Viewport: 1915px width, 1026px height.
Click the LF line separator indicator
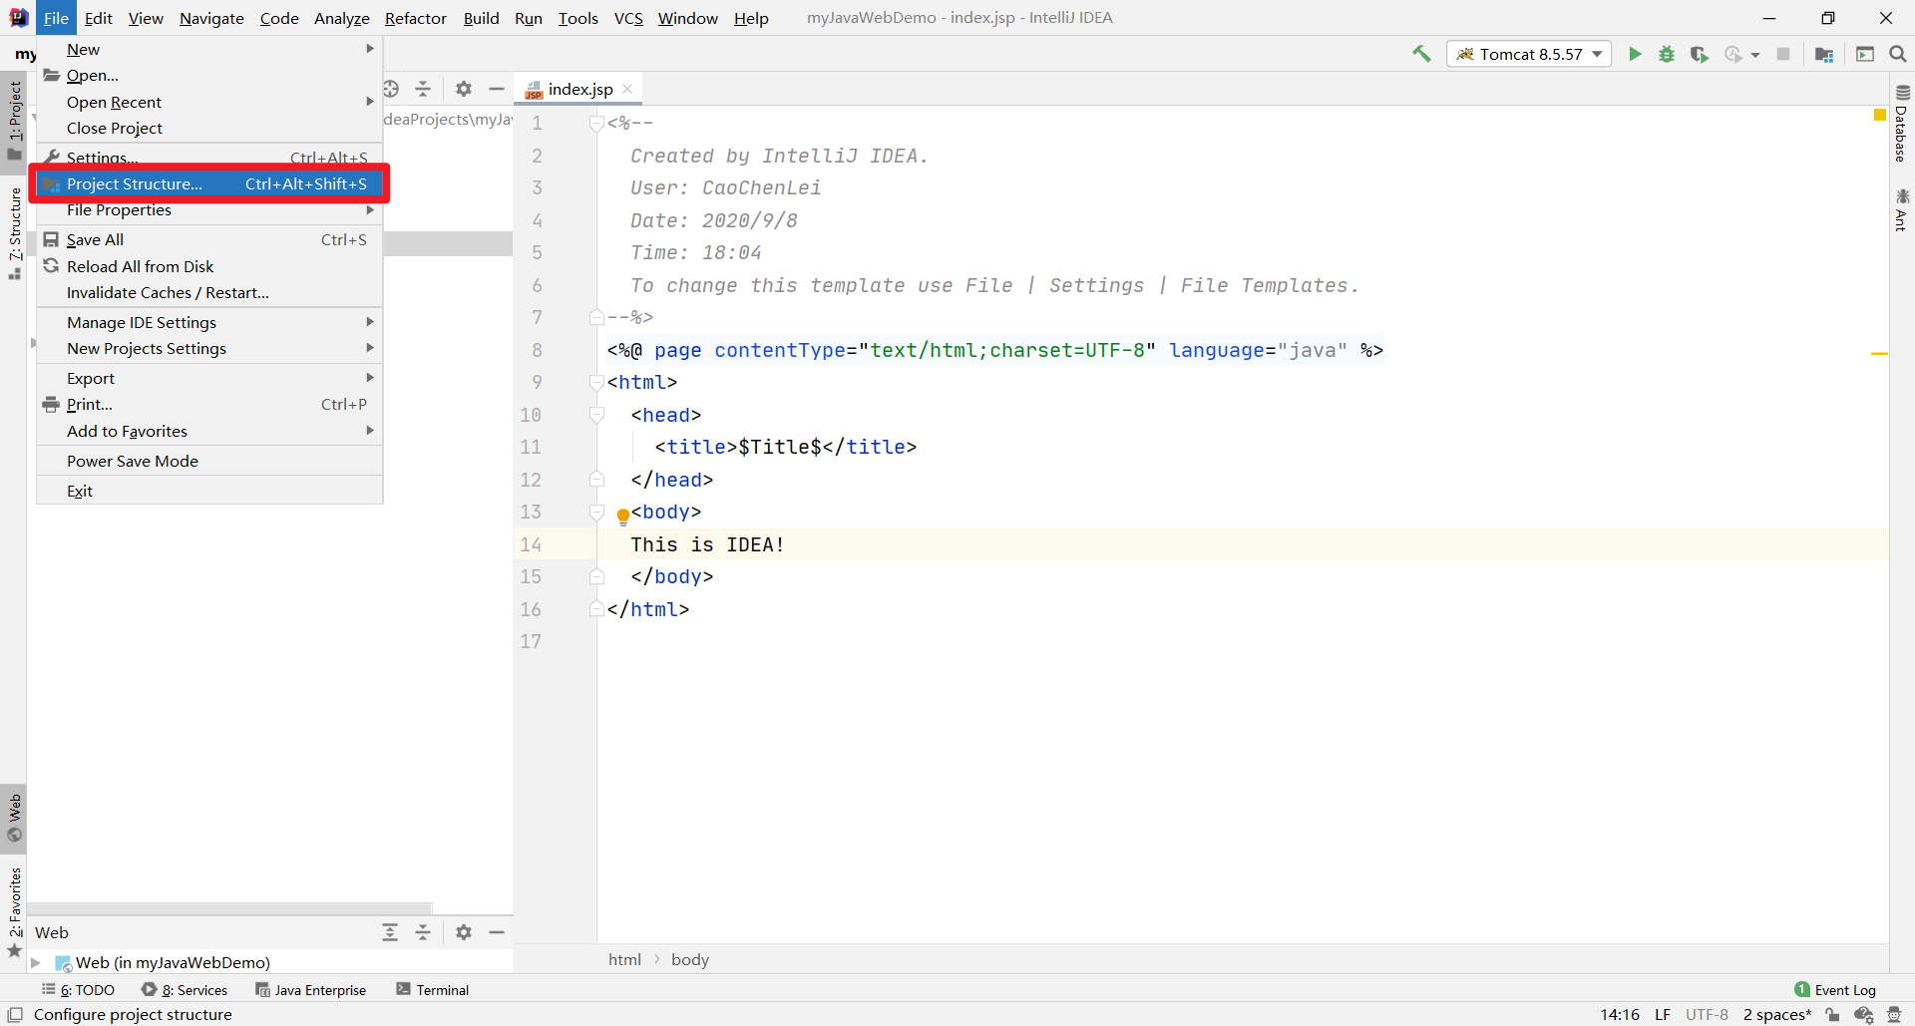[x=1662, y=1015]
